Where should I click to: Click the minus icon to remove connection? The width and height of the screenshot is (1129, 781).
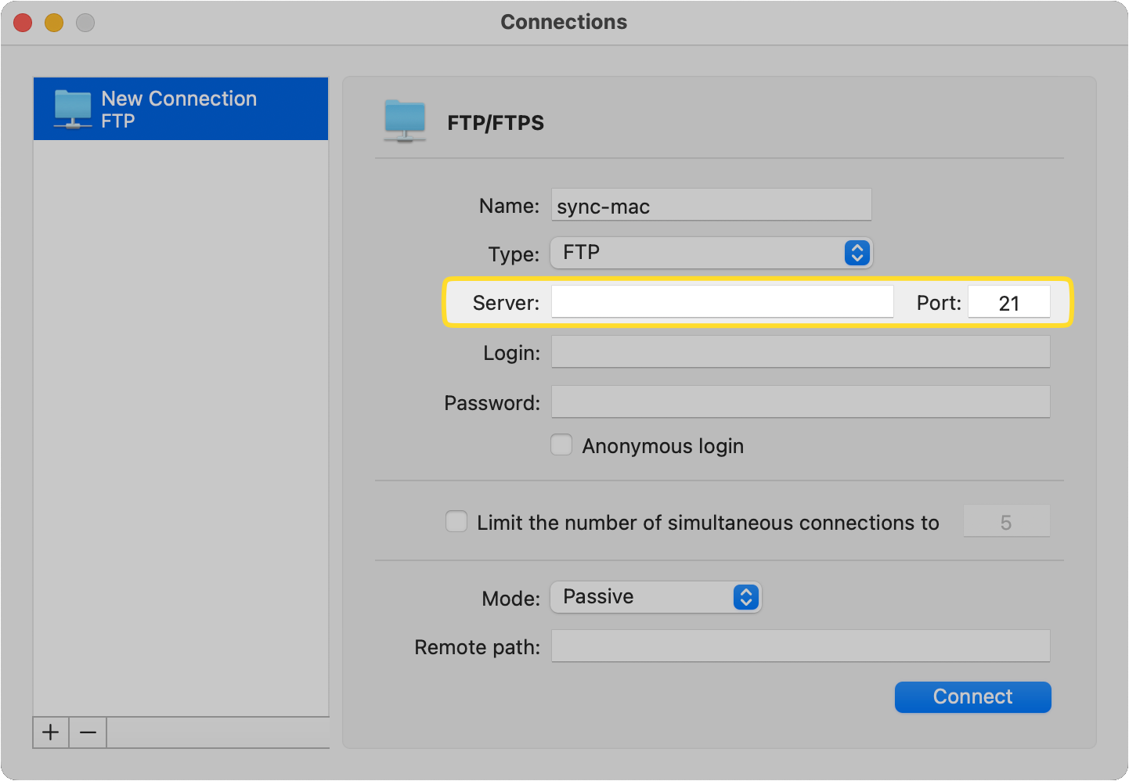pos(88,732)
